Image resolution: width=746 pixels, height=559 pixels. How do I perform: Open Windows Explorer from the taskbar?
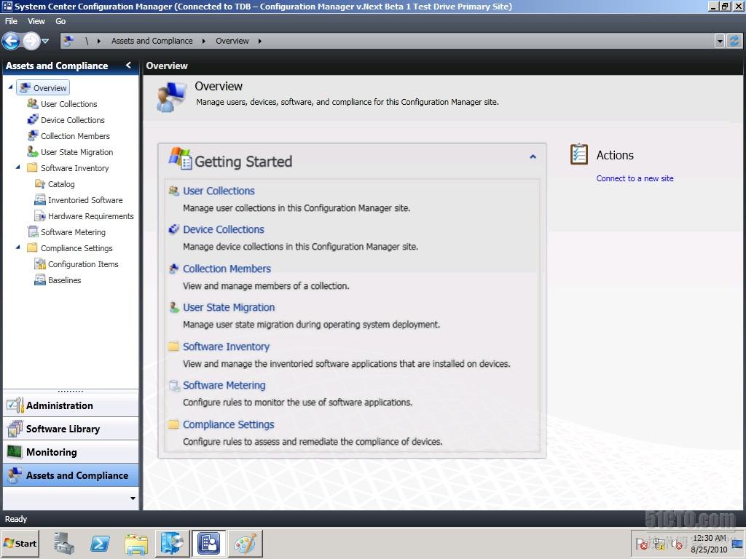point(136,544)
